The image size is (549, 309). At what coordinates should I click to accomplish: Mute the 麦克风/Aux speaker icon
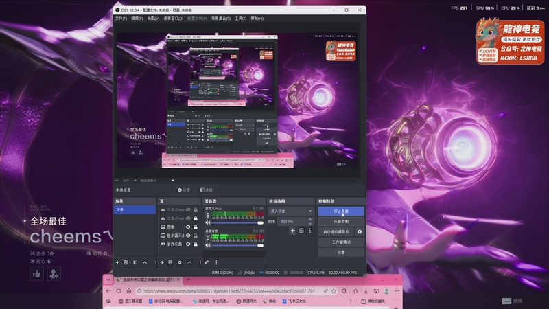208,222
